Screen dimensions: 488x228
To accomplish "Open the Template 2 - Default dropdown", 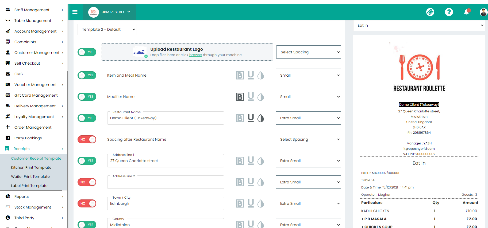I will [107, 29].
